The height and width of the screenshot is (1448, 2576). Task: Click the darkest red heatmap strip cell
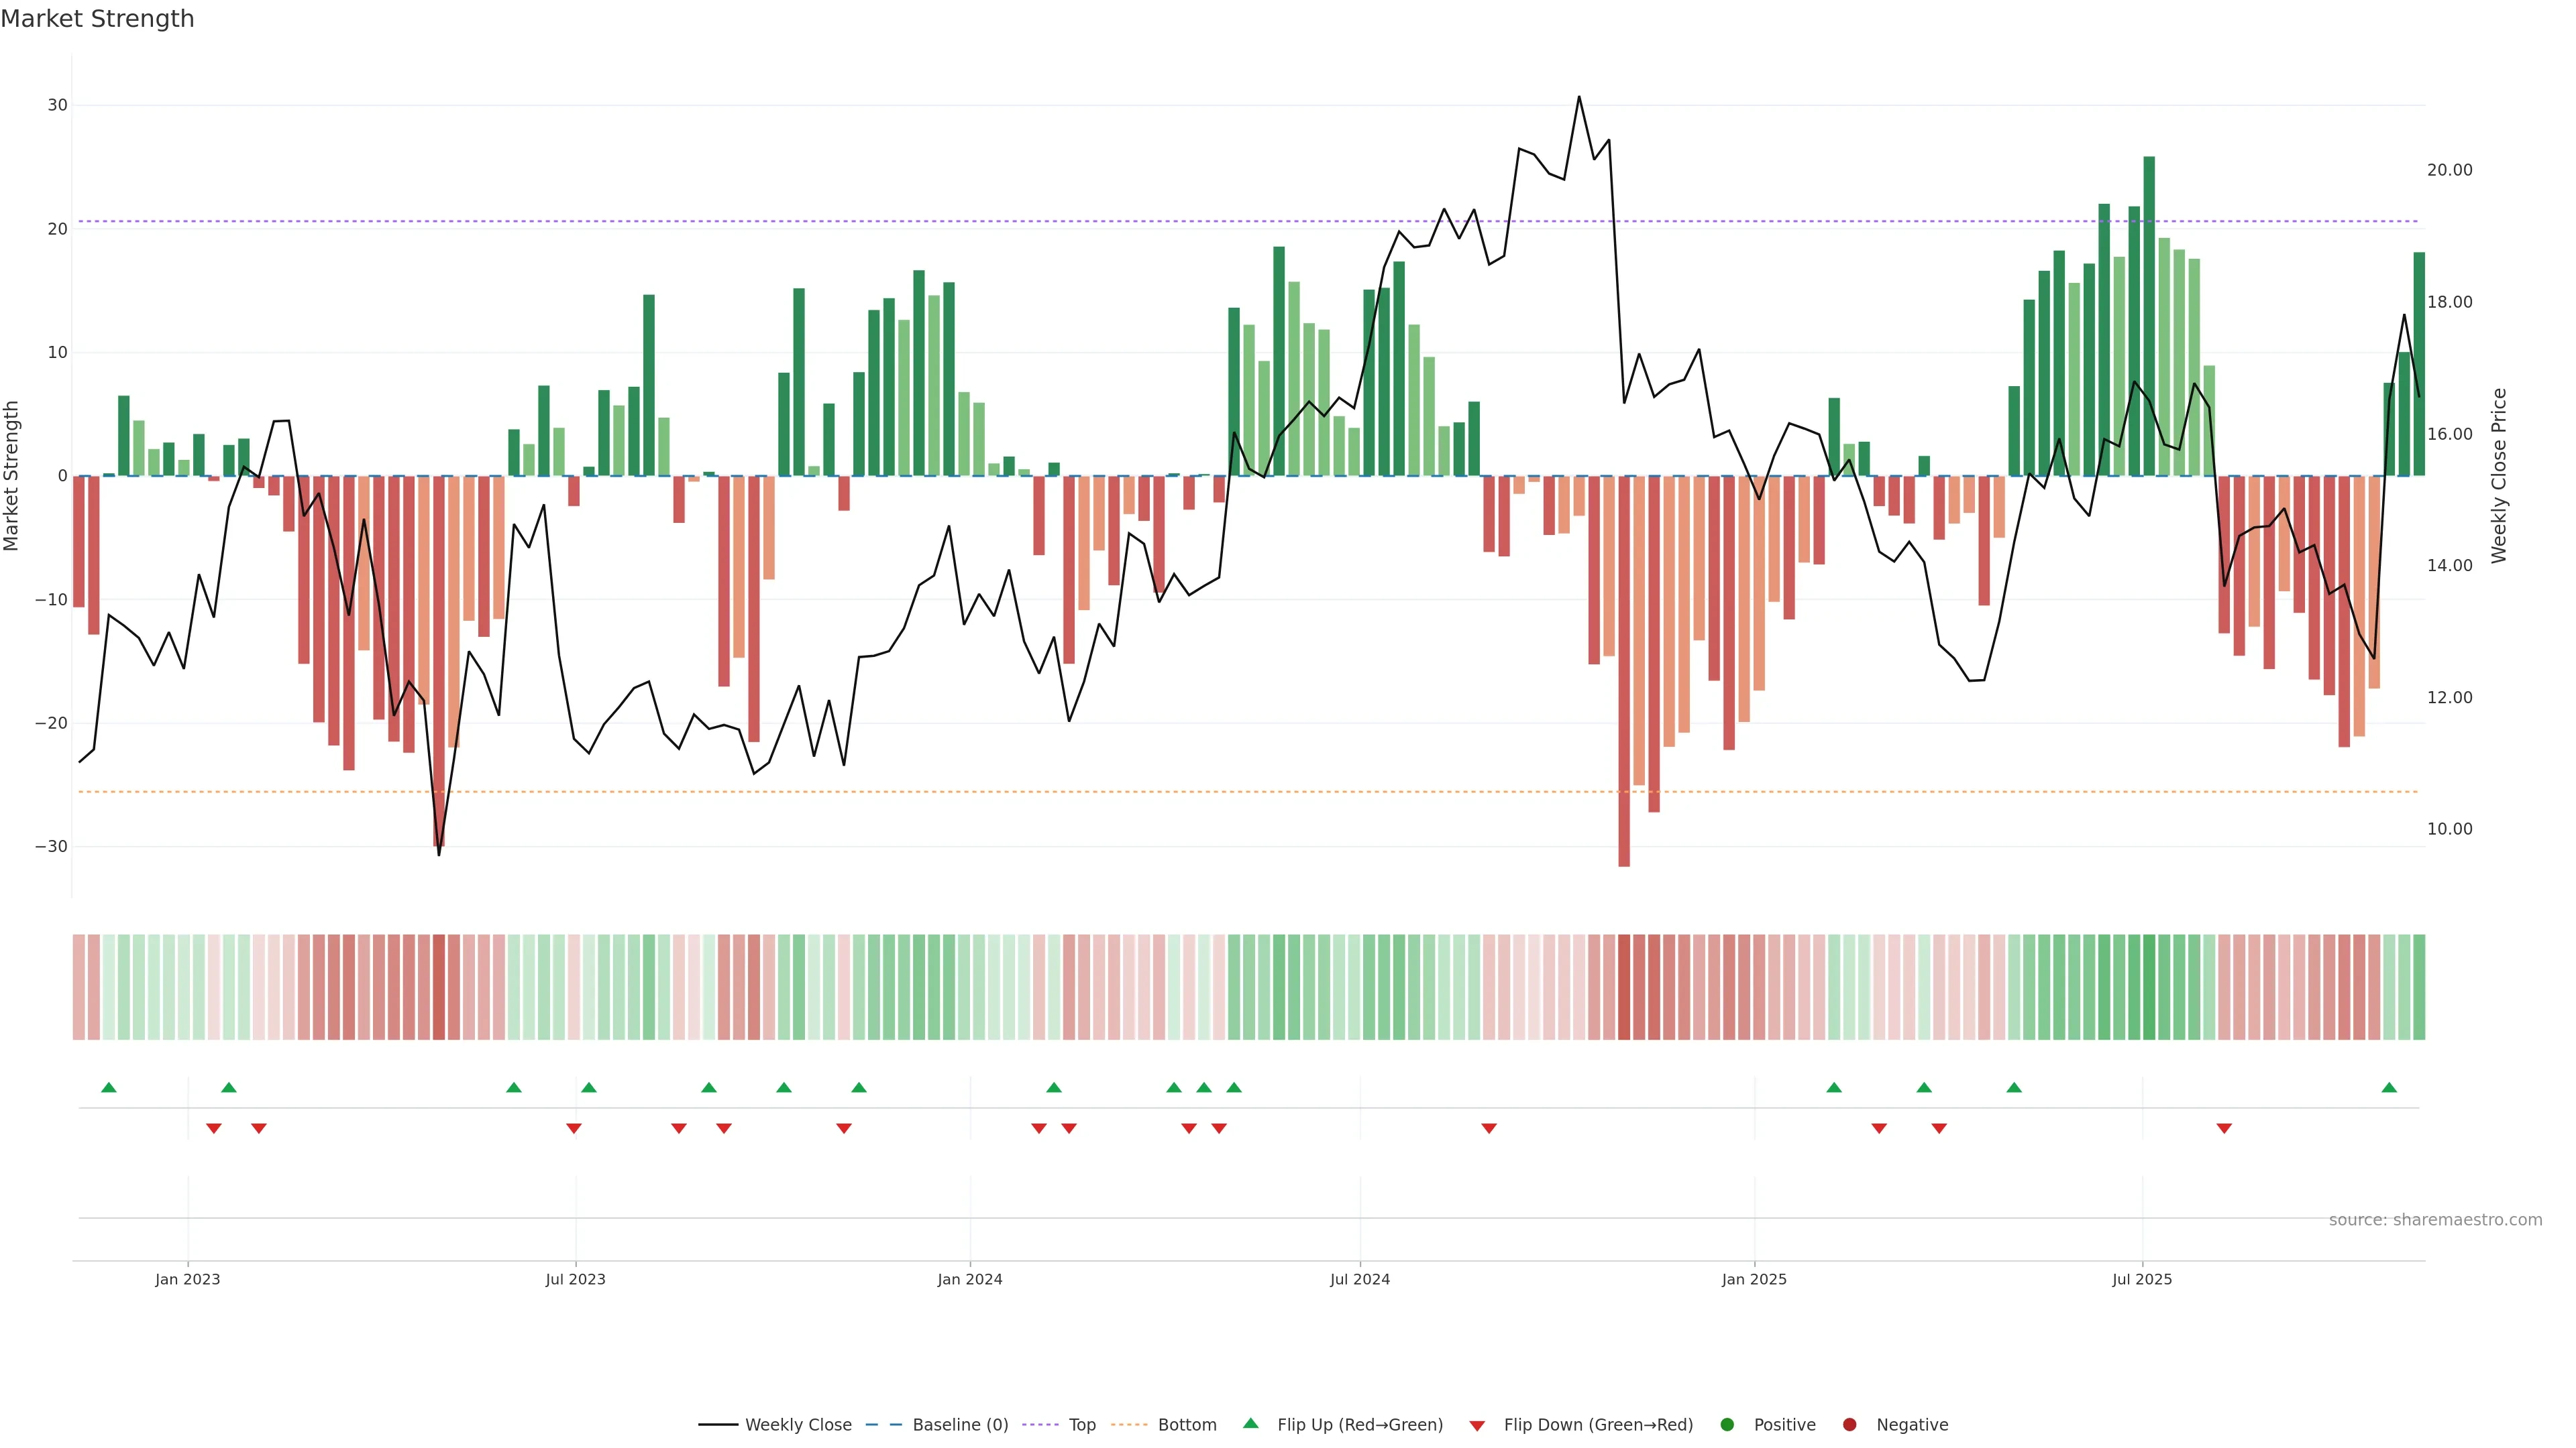click(x=1624, y=987)
